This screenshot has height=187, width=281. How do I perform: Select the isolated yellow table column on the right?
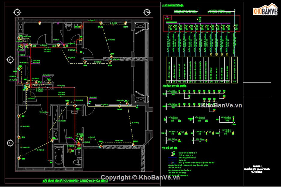pyautogui.click(x=235, y=70)
